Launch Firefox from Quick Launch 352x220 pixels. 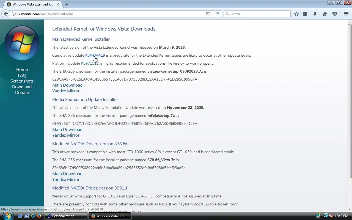click(x=39, y=216)
